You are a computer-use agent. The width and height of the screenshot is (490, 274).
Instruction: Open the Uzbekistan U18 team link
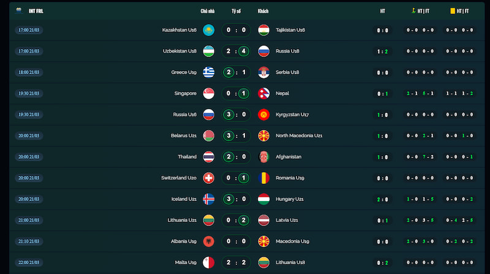click(179, 51)
